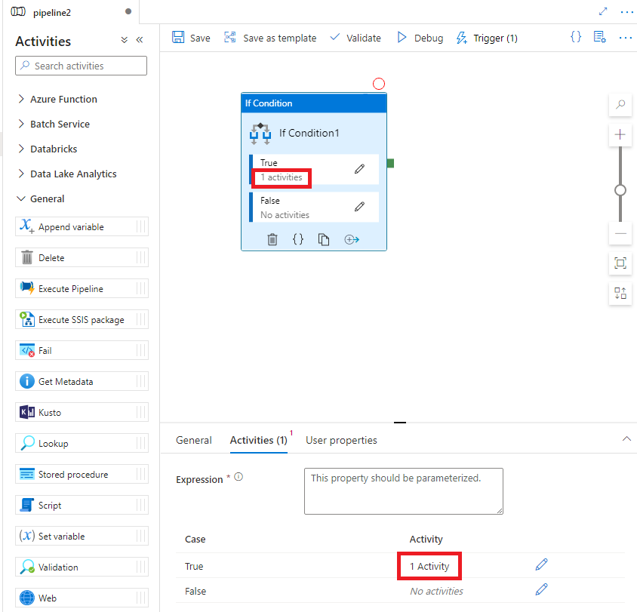Screen dimensions: 637x612
Task: Open tab options ellipsis at top right
Action: point(627,12)
